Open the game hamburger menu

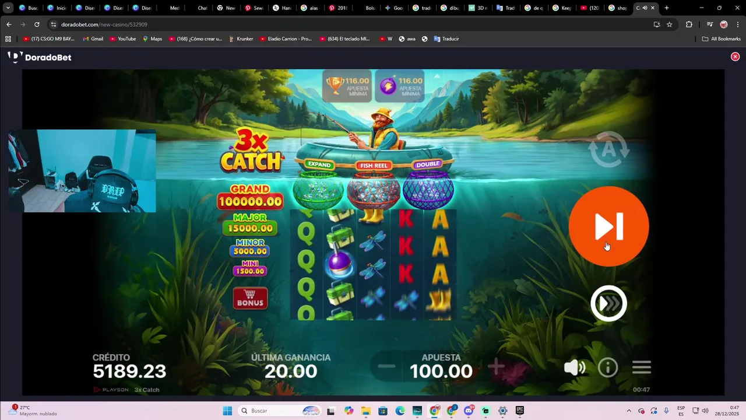642,367
